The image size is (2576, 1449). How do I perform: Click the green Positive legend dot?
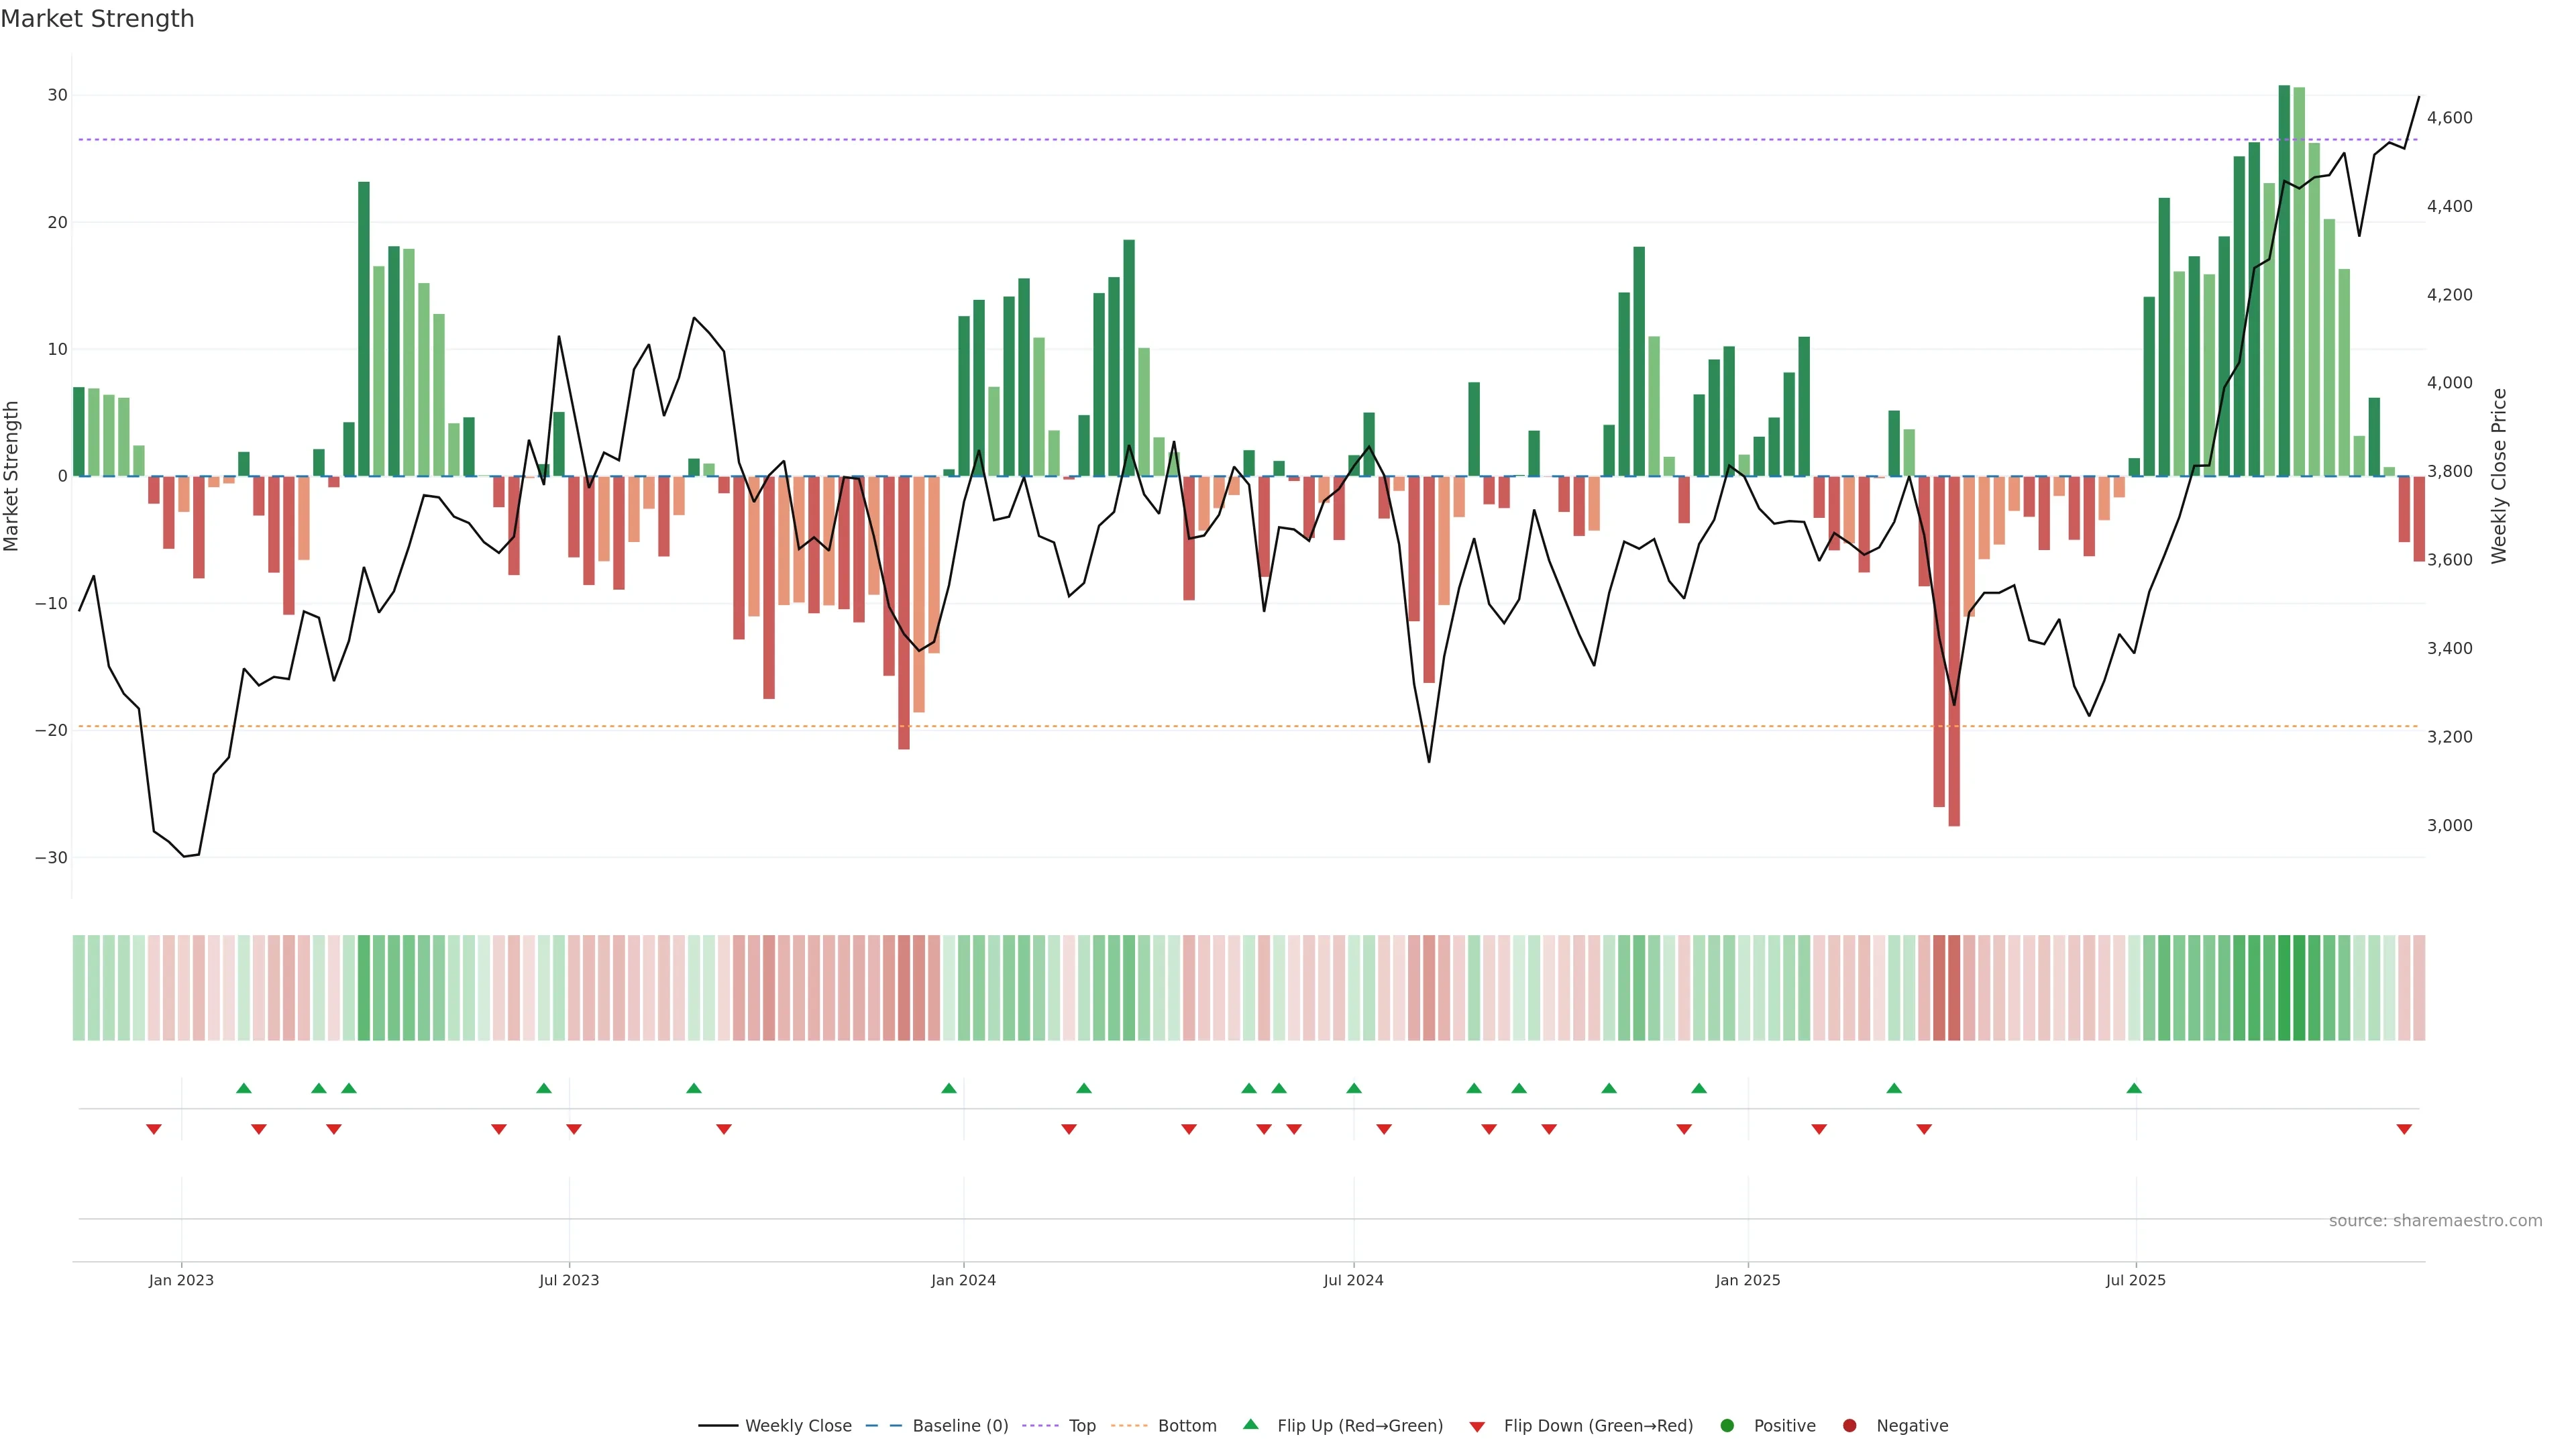coord(1727,1425)
